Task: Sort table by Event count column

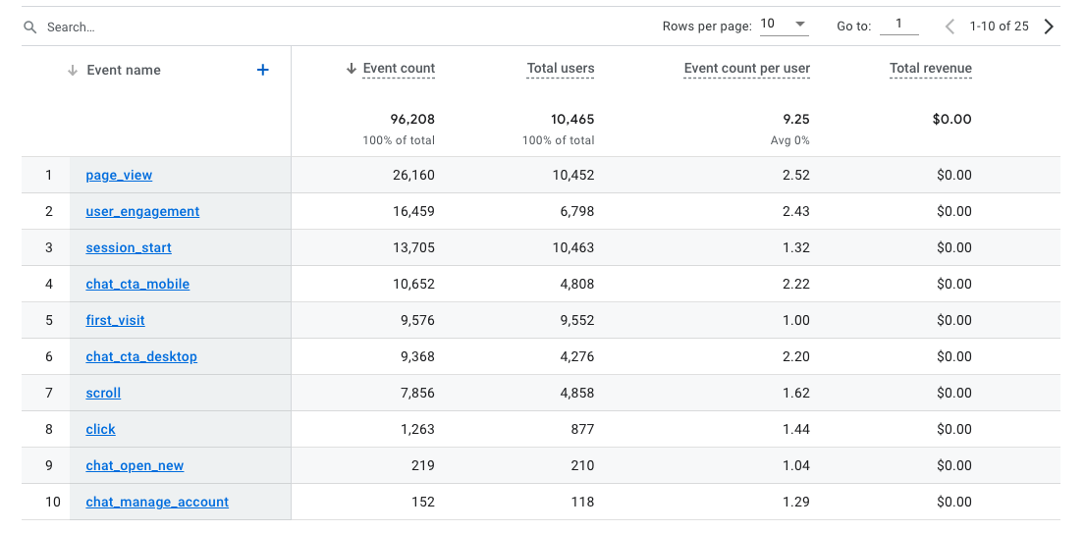Action: (398, 69)
